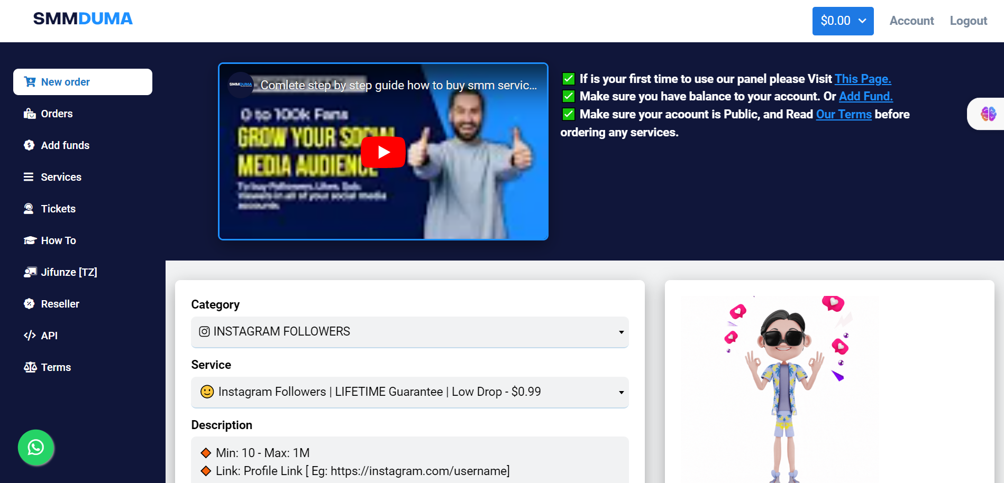Open Tickets in the sidebar
This screenshot has width=1004, height=483.
coord(58,209)
